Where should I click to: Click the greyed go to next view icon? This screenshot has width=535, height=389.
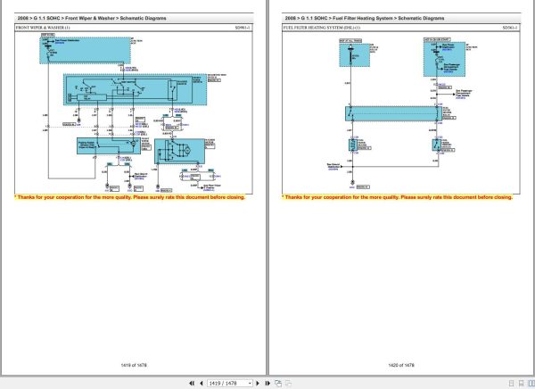pos(288,383)
